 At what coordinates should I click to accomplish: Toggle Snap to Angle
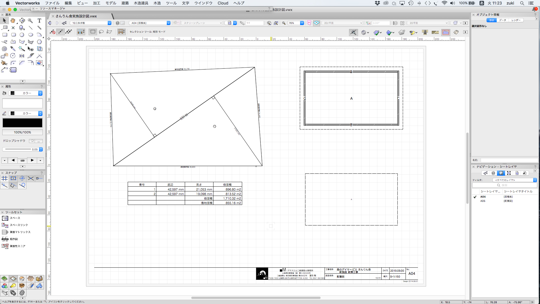tap(22, 178)
